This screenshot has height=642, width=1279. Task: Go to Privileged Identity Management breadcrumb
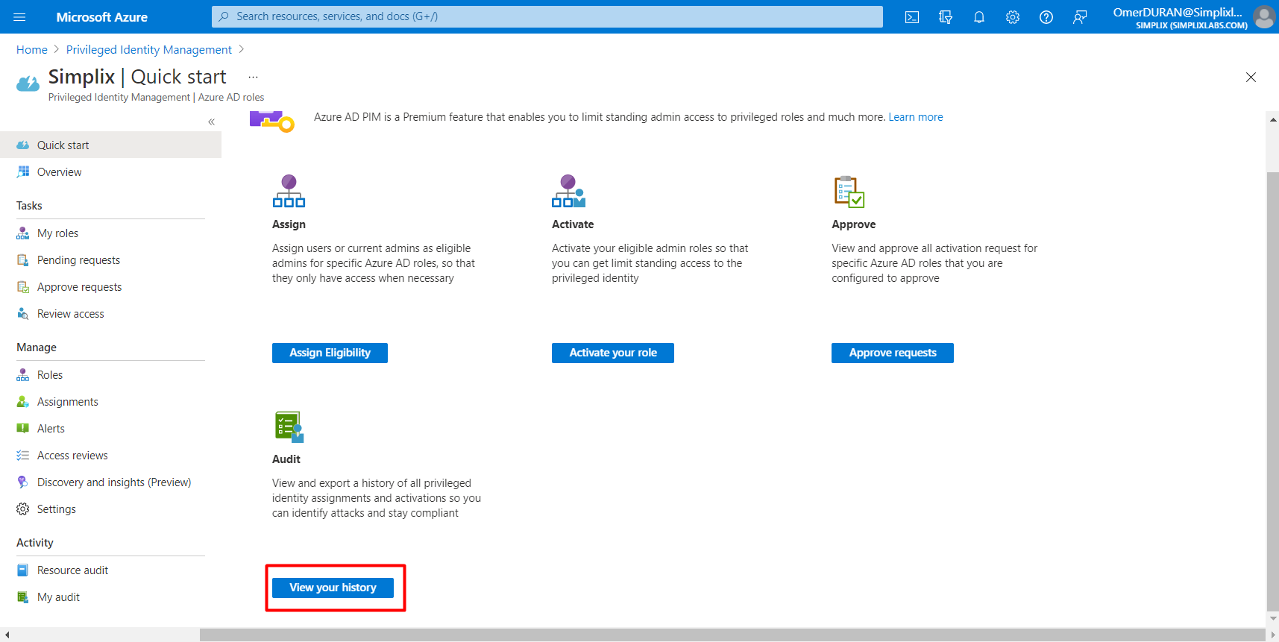click(x=149, y=50)
